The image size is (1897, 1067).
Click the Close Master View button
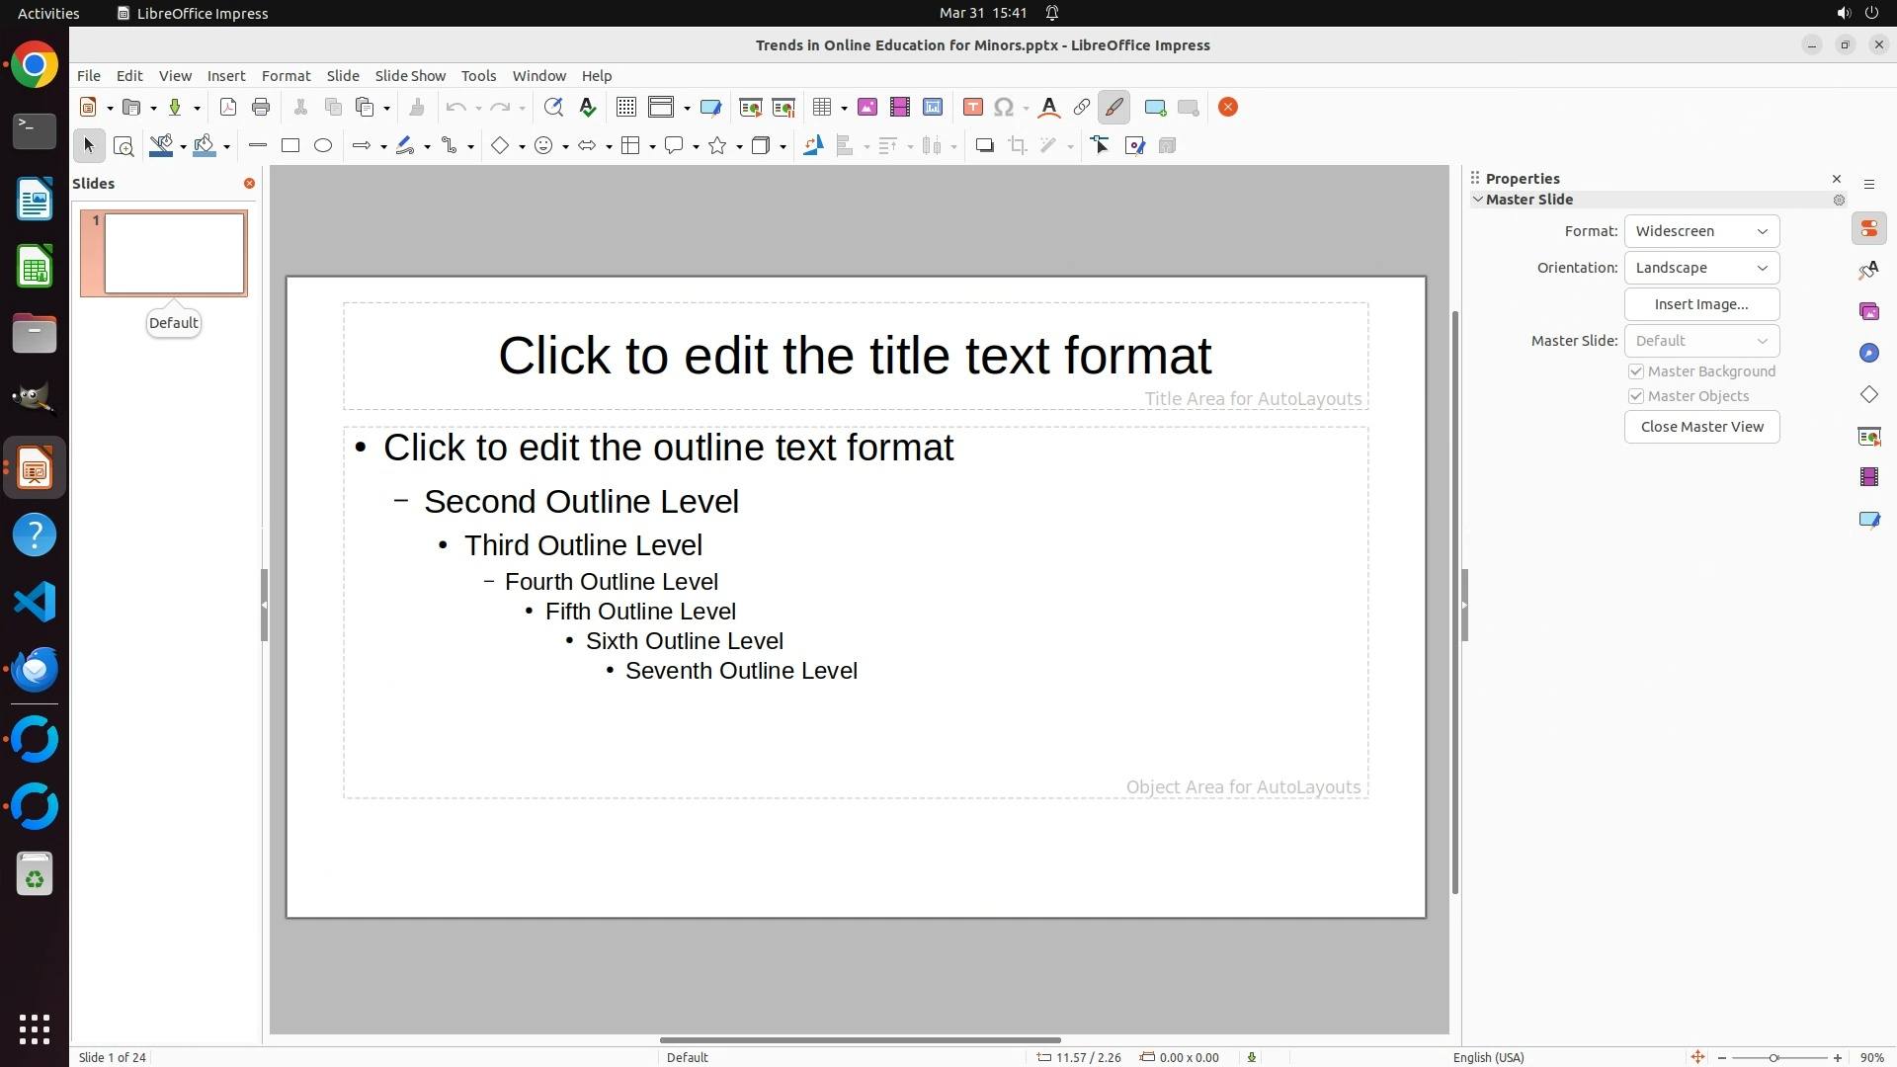pos(1701,427)
